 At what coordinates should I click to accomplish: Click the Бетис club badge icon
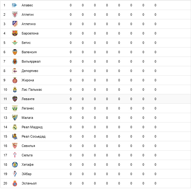(x=15, y=43)
